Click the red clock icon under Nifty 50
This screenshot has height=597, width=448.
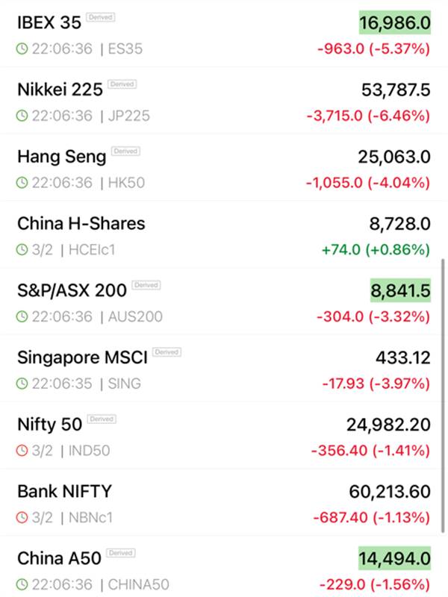[x=22, y=451]
